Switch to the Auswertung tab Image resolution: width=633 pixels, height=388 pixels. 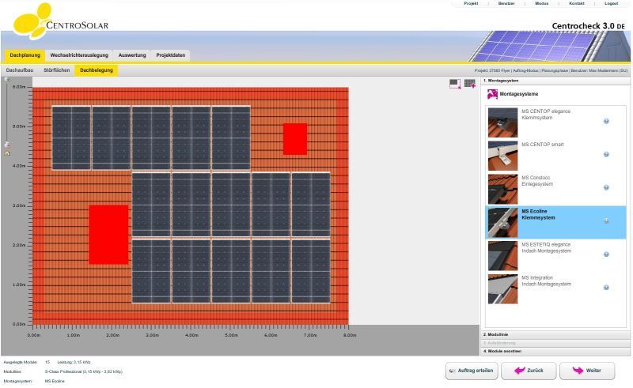(x=132, y=55)
